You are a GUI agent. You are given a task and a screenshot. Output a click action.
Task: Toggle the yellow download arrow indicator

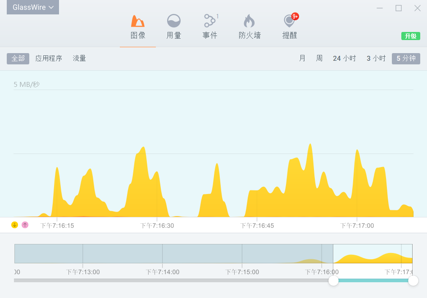point(15,225)
